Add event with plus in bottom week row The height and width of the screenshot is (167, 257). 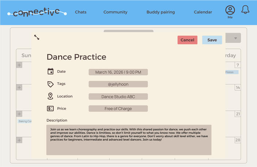[x=19, y=140]
